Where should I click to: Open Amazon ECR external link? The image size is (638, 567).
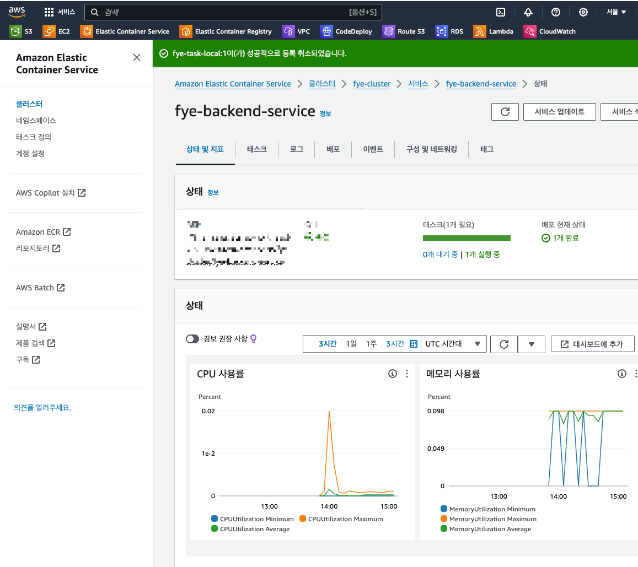(x=44, y=232)
